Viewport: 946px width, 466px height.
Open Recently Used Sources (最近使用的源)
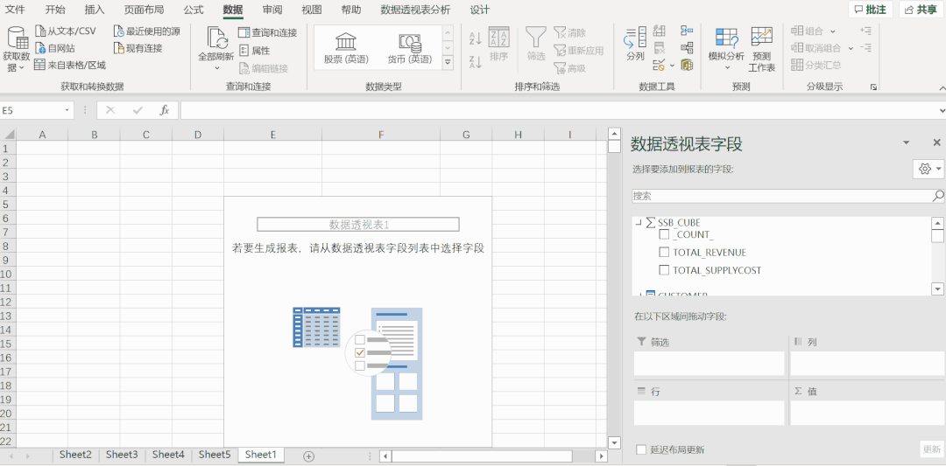pos(147,31)
